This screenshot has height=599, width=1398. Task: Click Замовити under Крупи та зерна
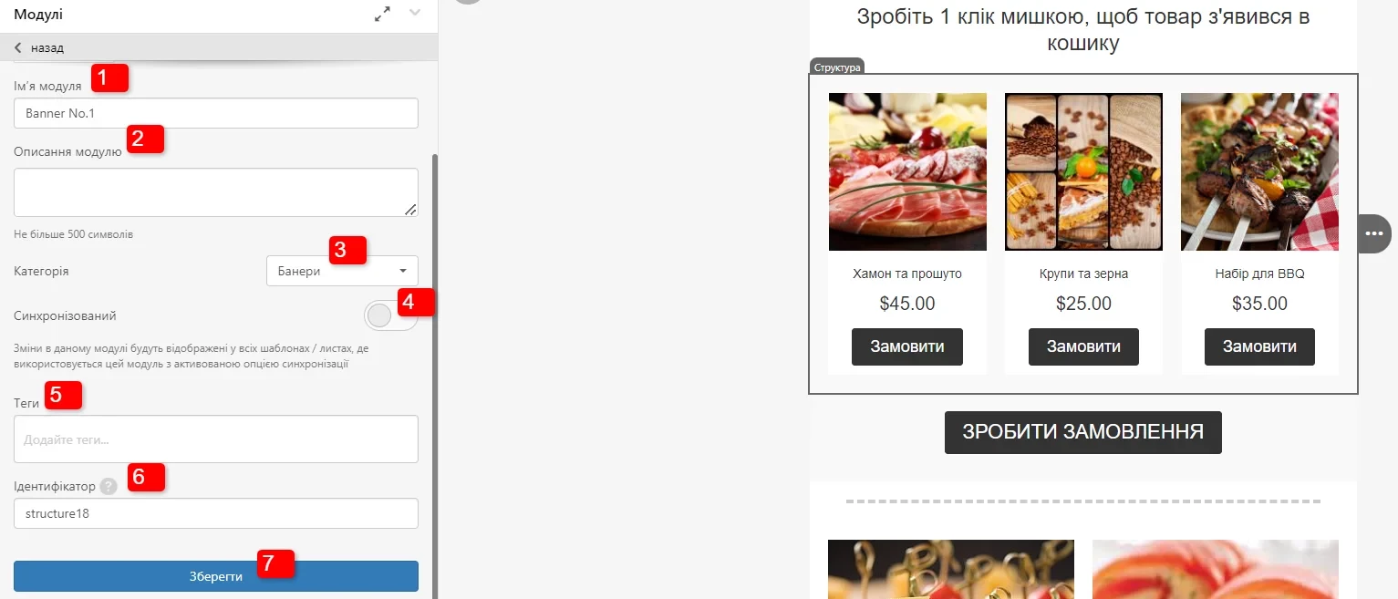click(1083, 346)
